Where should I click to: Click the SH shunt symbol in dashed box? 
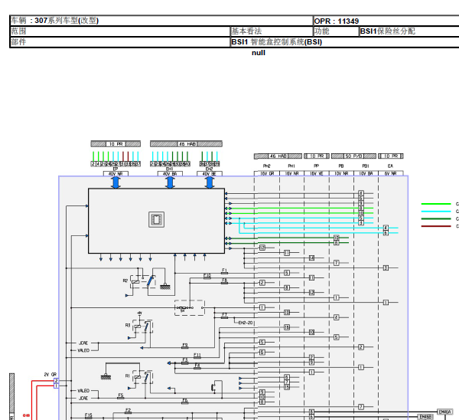tap(185, 307)
